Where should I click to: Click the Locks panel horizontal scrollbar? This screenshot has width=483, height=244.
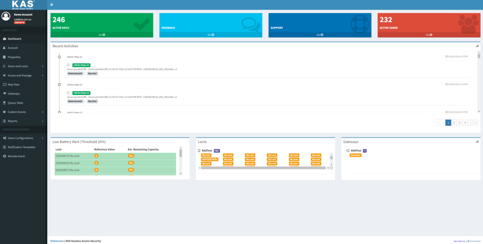(x=264, y=168)
